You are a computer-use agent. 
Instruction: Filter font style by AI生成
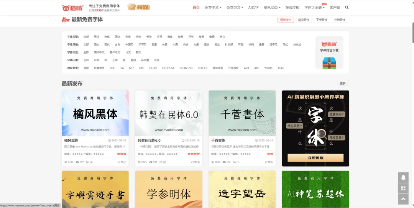coord(297,44)
